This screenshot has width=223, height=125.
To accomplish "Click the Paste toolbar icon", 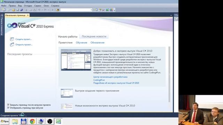I will pyautogui.click(x=34, y=10).
